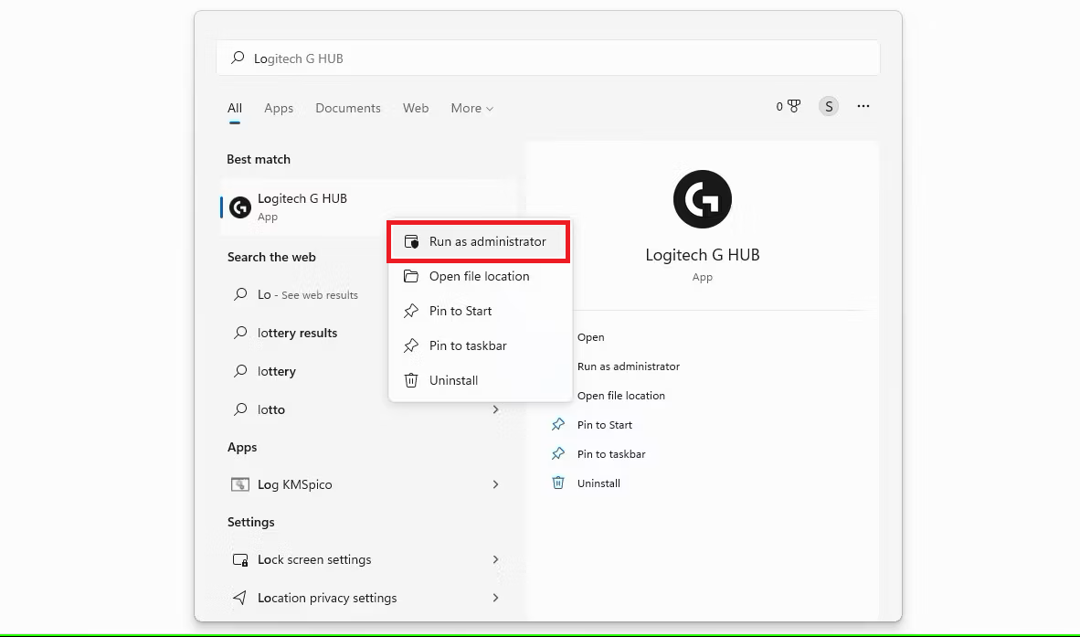Expand the More filter dropdown
This screenshot has width=1080, height=637.
tap(471, 108)
